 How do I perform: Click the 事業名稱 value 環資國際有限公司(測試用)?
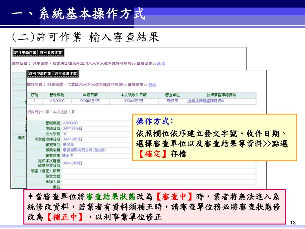[x=84, y=150]
